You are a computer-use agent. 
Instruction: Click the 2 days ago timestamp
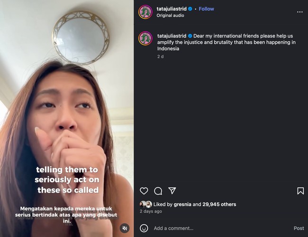click(151, 211)
